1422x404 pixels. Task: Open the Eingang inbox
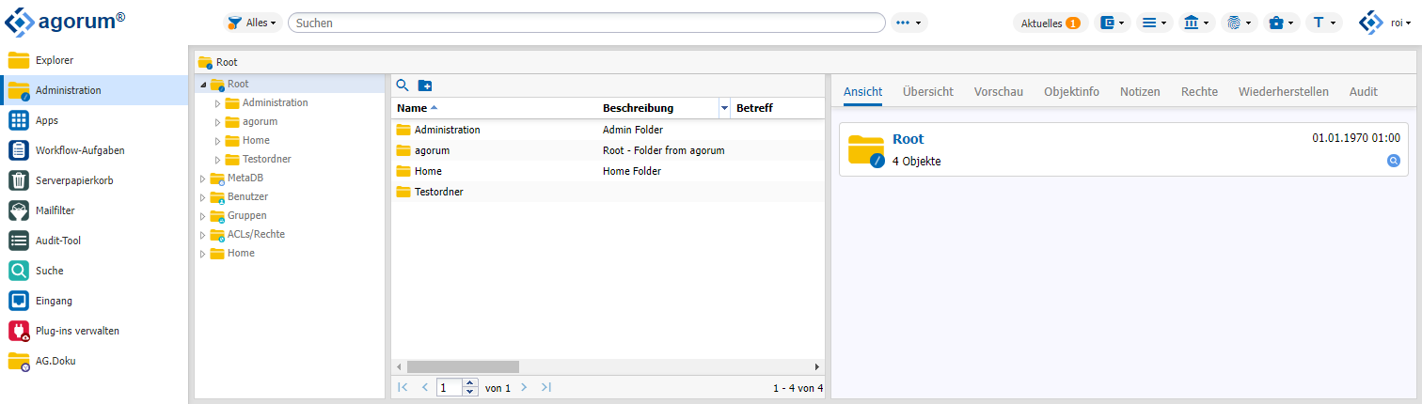click(94, 301)
